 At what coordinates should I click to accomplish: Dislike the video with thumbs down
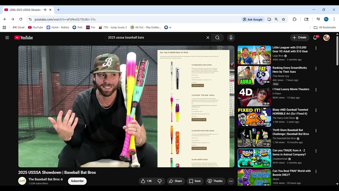click(x=159, y=181)
